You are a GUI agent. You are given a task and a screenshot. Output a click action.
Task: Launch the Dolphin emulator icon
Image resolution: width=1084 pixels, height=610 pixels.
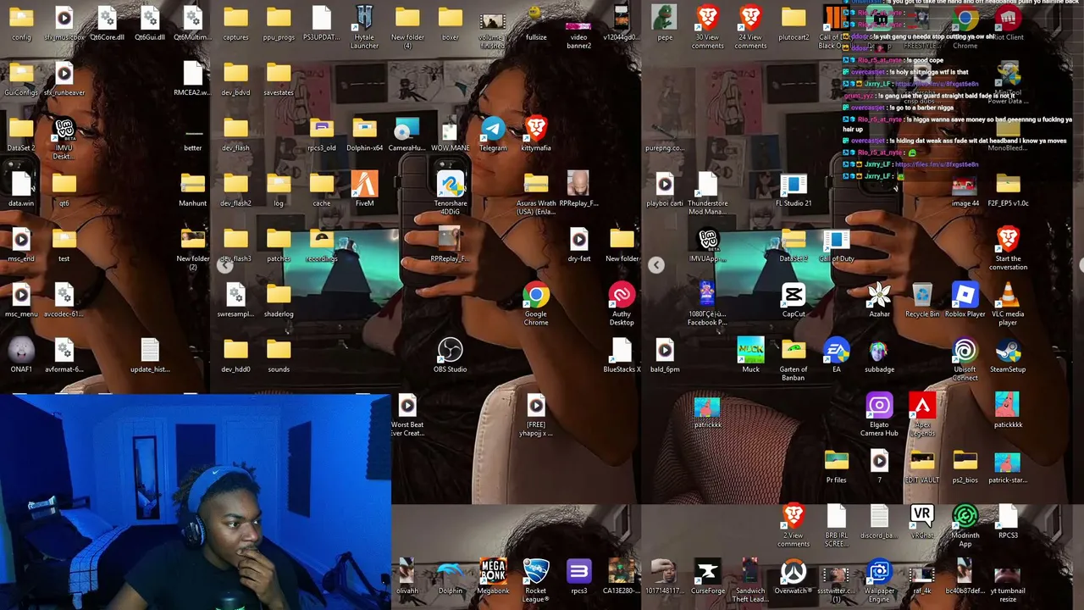click(450, 572)
